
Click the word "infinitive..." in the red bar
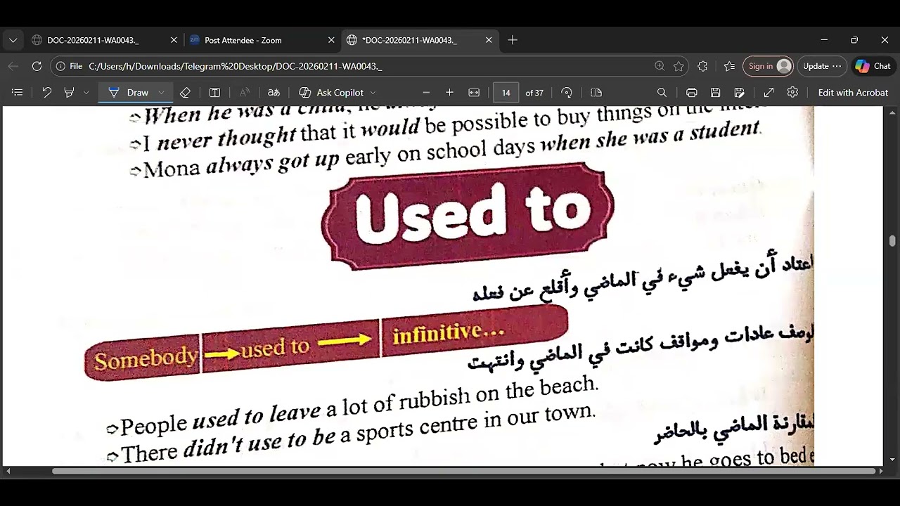(x=448, y=332)
